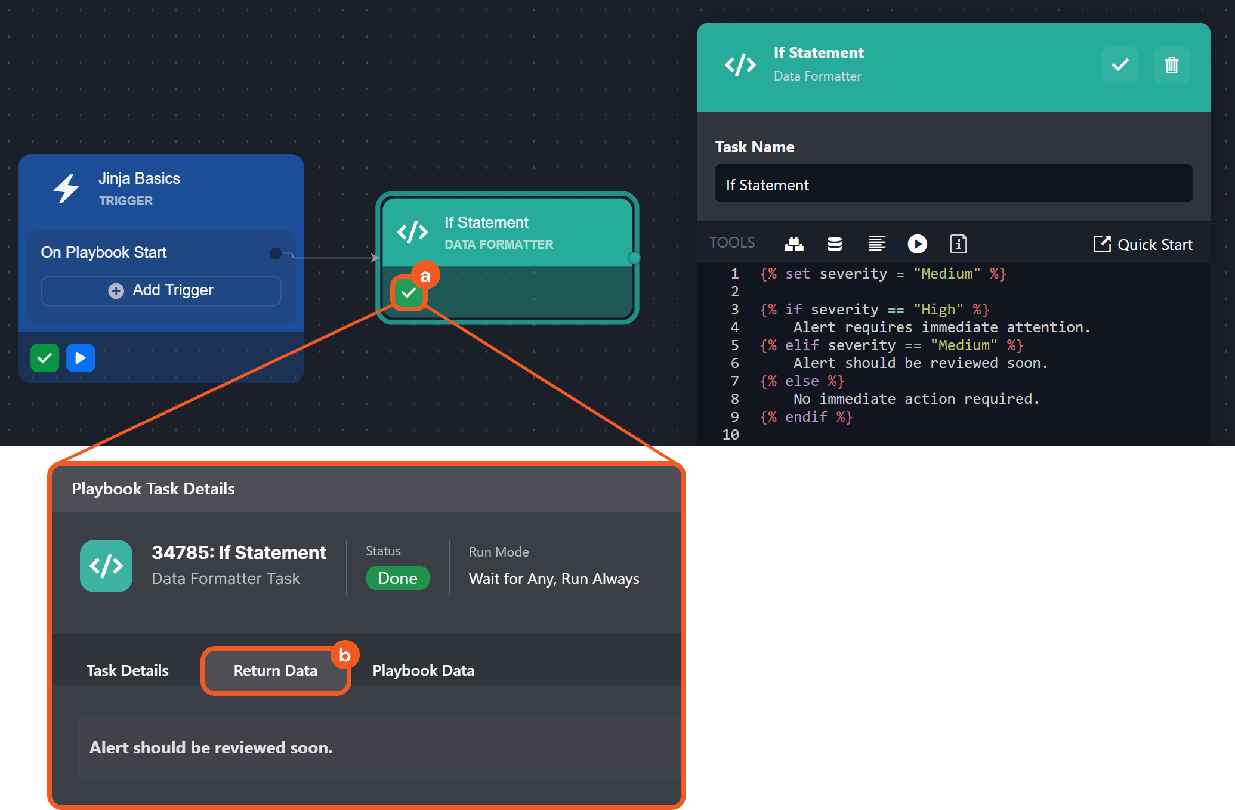Click the building blocks tool icon
The width and height of the screenshot is (1235, 810).
(x=794, y=244)
